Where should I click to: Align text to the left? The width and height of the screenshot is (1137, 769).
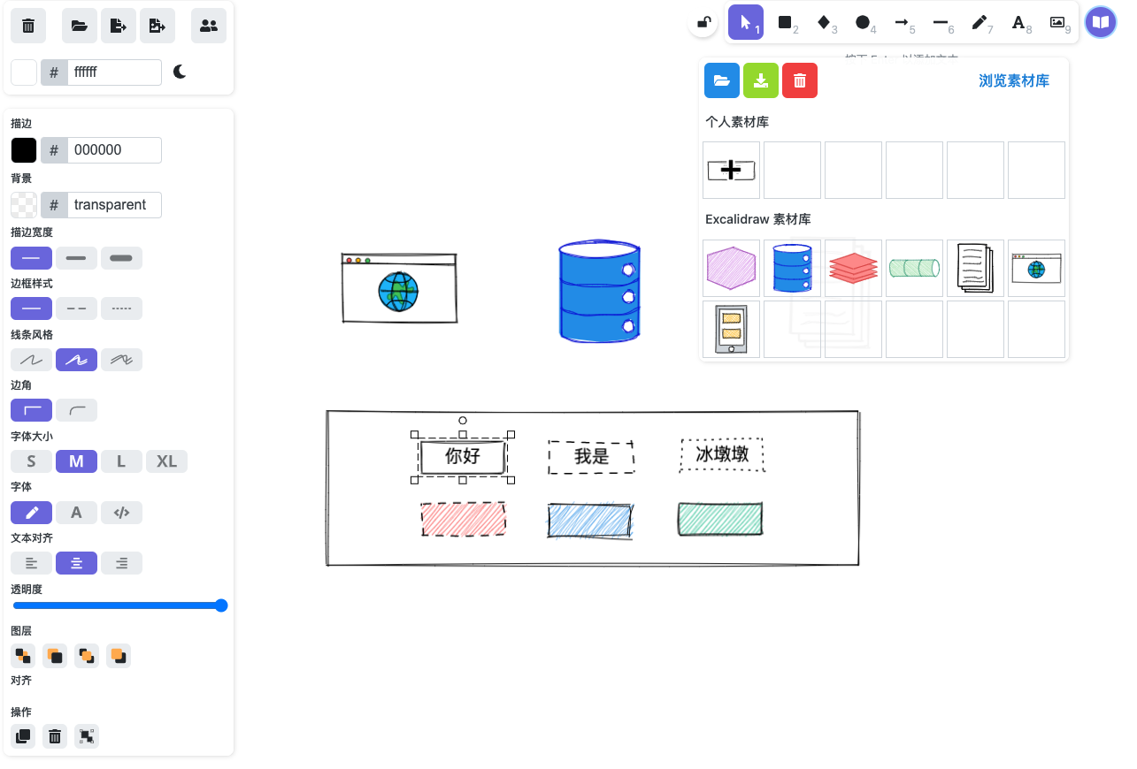coord(31,563)
